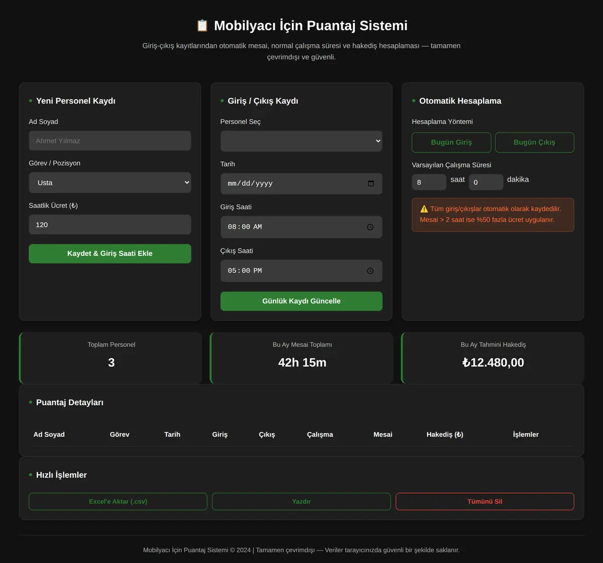Click the dakika (minutes) input showing 0
This screenshot has width=603, height=563.
pos(486,182)
